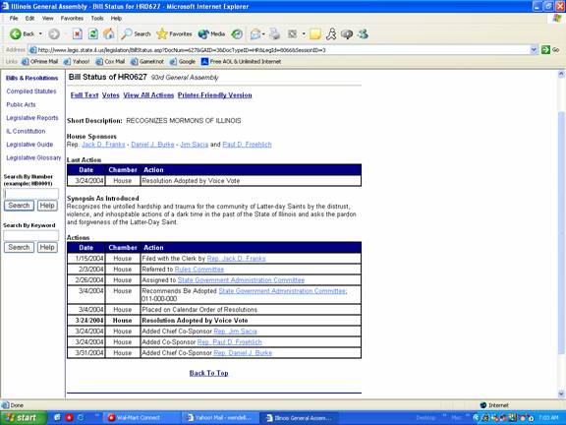Open the Favorites star button
The height and width of the screenshot is (425, 566).
174,34
